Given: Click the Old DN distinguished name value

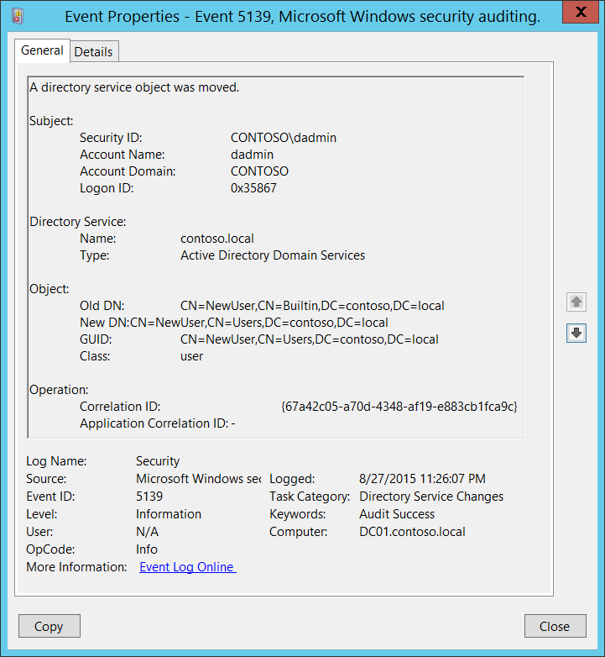Looking at the screenshot, I should [312, 306].
